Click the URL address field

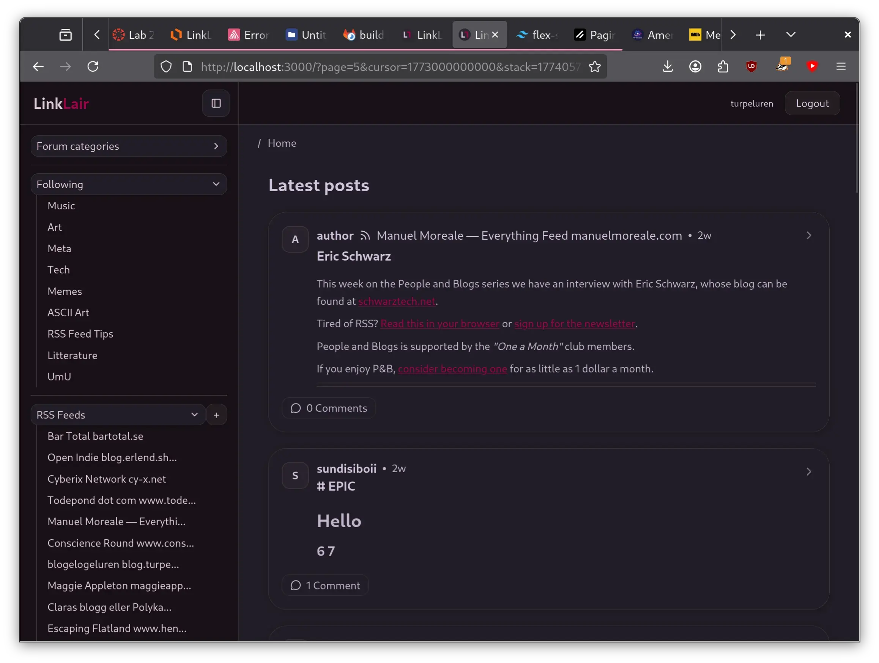click(389, 67)
